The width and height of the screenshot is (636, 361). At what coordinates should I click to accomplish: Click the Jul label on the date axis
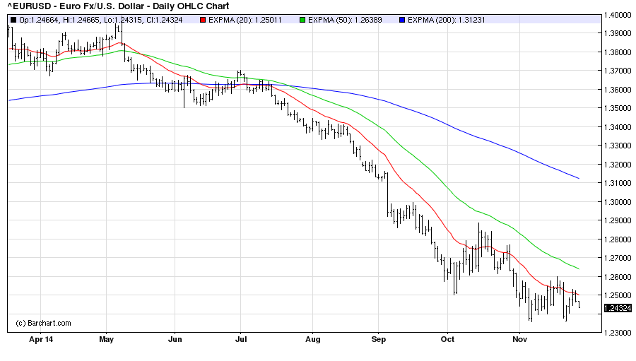pos(240,339)
